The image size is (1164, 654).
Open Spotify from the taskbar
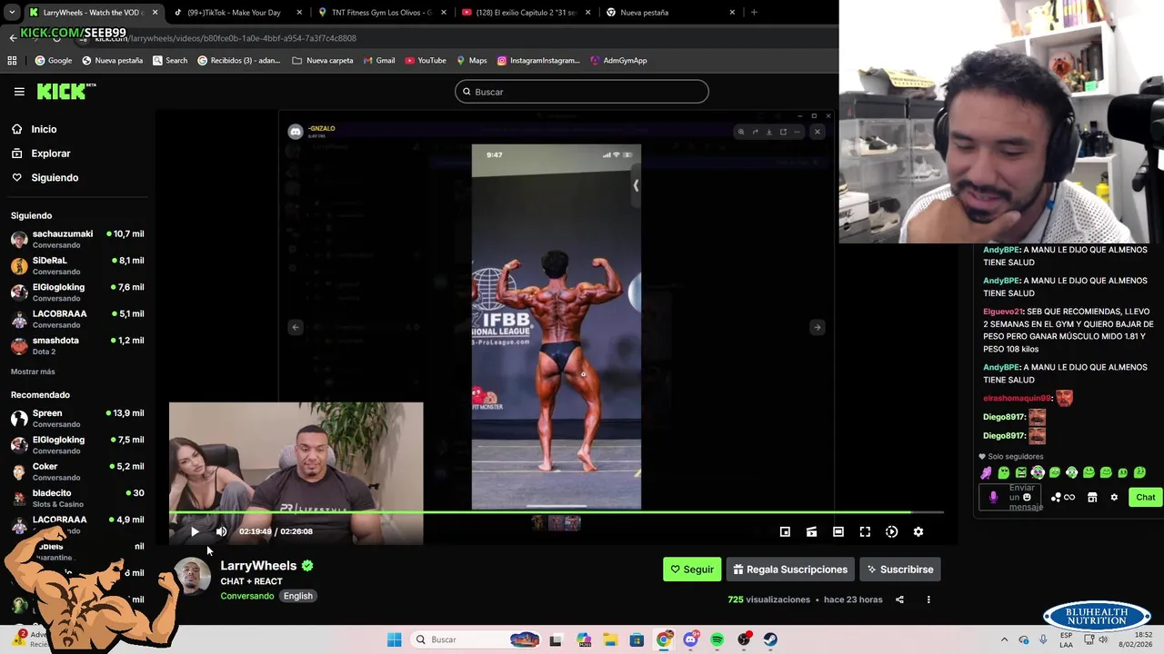pyautogui.click(x=717, y=639)
